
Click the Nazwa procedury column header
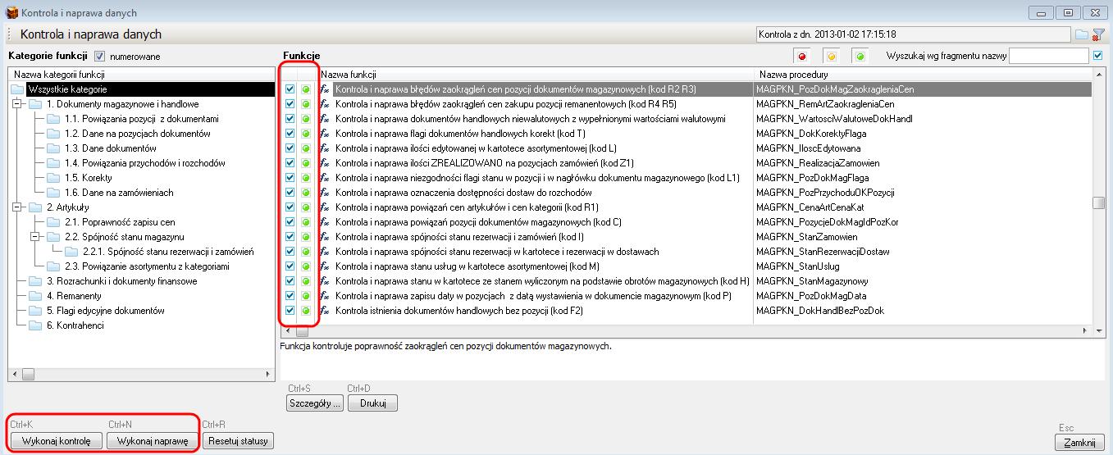click(919, 75)
